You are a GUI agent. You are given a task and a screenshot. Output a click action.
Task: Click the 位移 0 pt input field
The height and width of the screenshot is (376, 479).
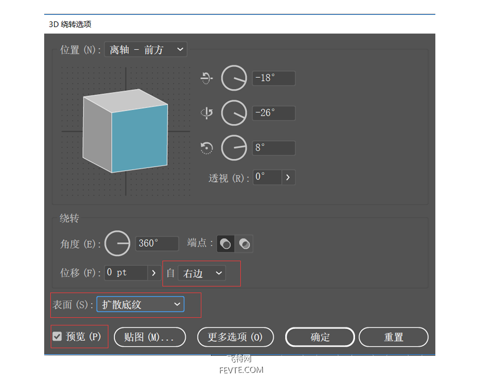[126, 273]
